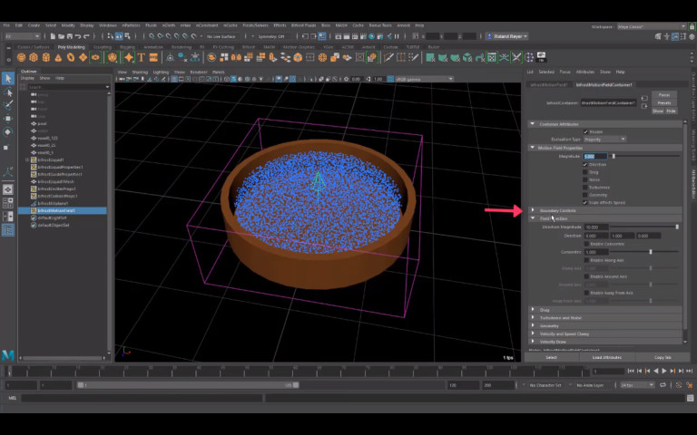Open the FX menu set dropdown

click(22, 36)
